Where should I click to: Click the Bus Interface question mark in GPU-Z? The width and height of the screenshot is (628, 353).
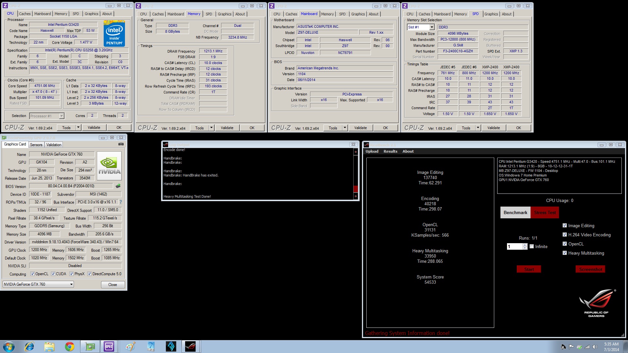pos(121,202)
